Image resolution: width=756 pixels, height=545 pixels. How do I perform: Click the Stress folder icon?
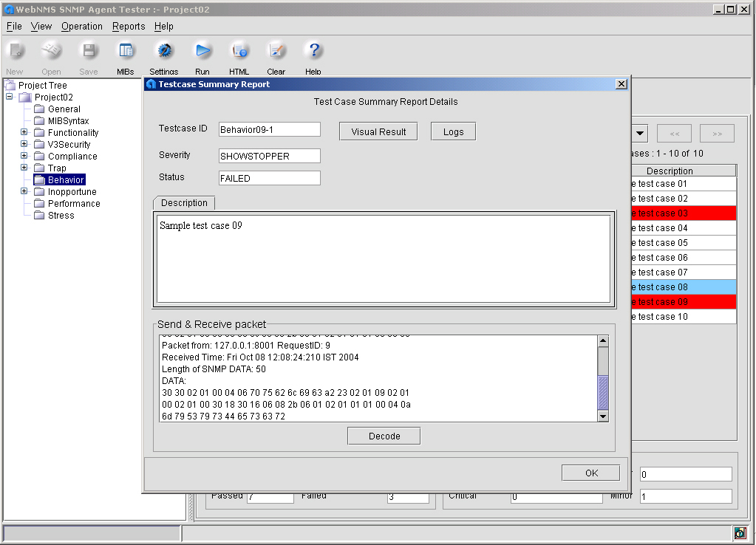39,216
